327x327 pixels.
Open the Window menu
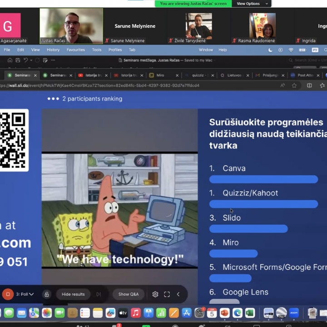(x=206, y=50)
